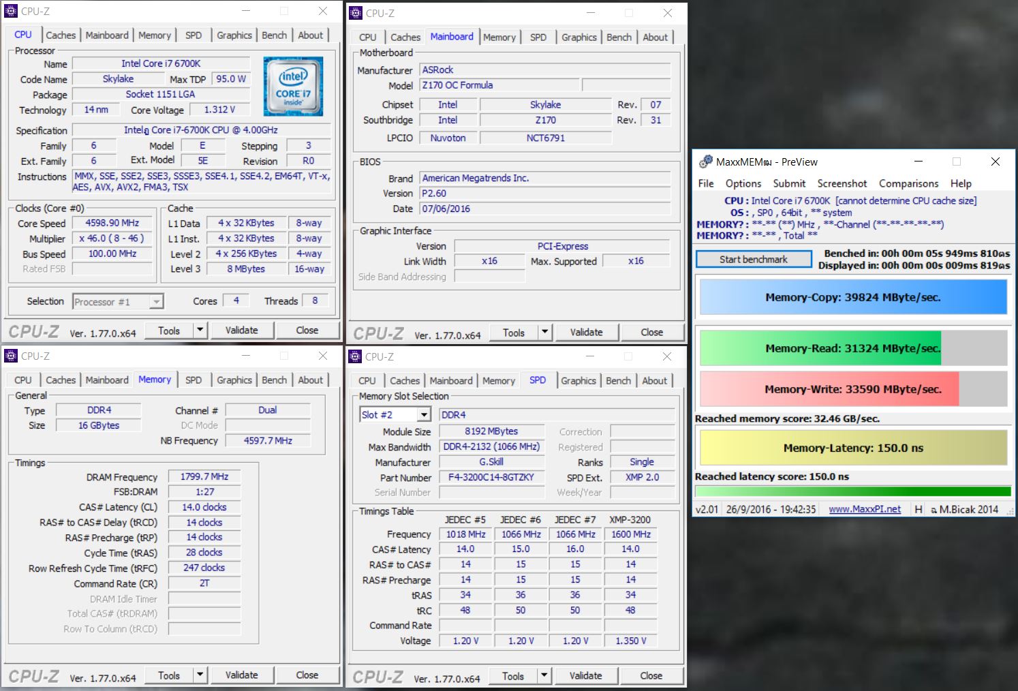1018x691 pixels.
Task: Click the Intel Core i7 inside logo
Action: click(x=293, y=86)
